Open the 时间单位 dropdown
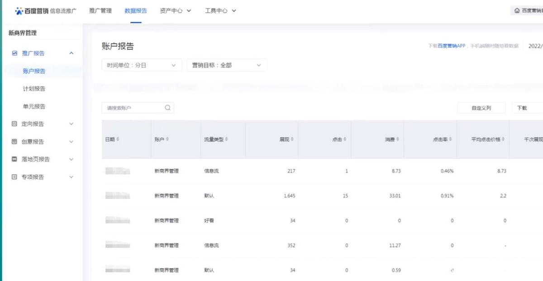This screenshot has width=543, height=281. (x=142, y=65)
